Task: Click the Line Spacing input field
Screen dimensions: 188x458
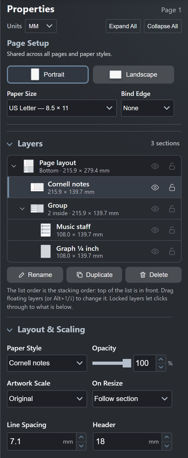Action: [42, 441]
